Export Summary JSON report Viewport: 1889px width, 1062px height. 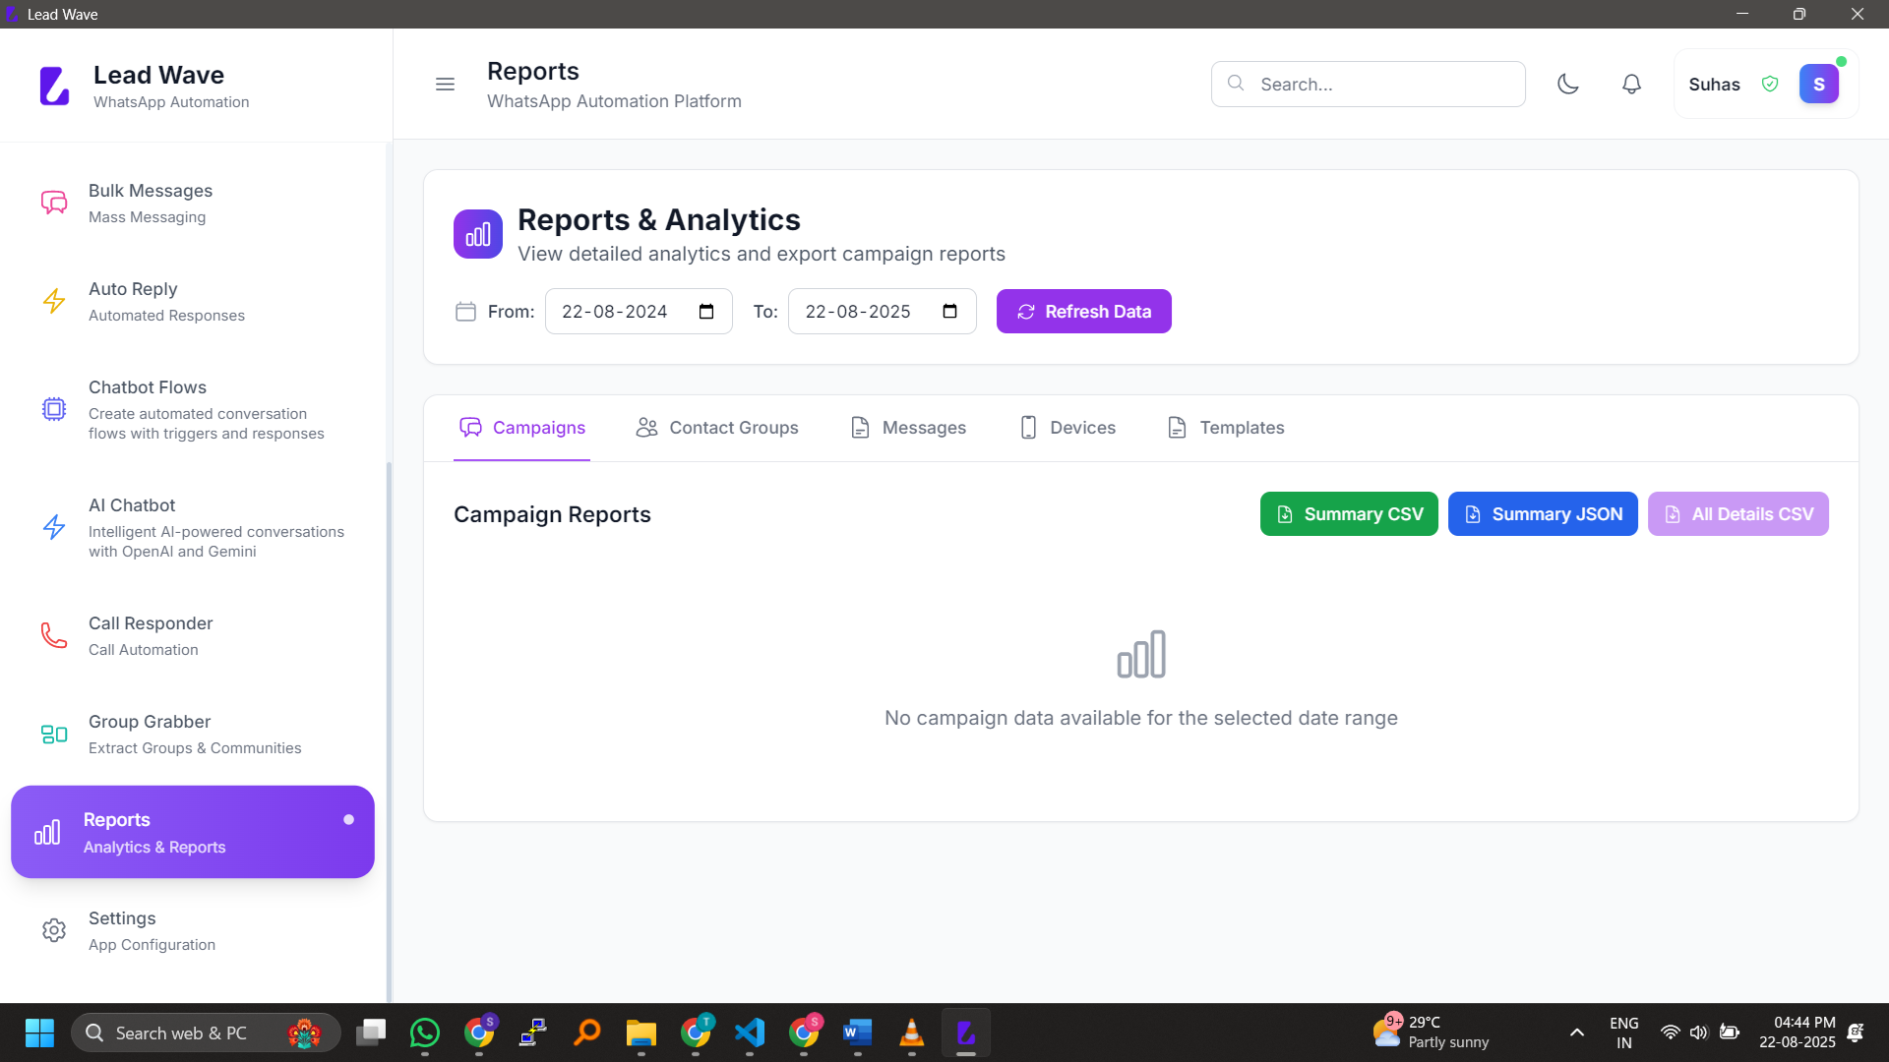(x=1543, y=514)
